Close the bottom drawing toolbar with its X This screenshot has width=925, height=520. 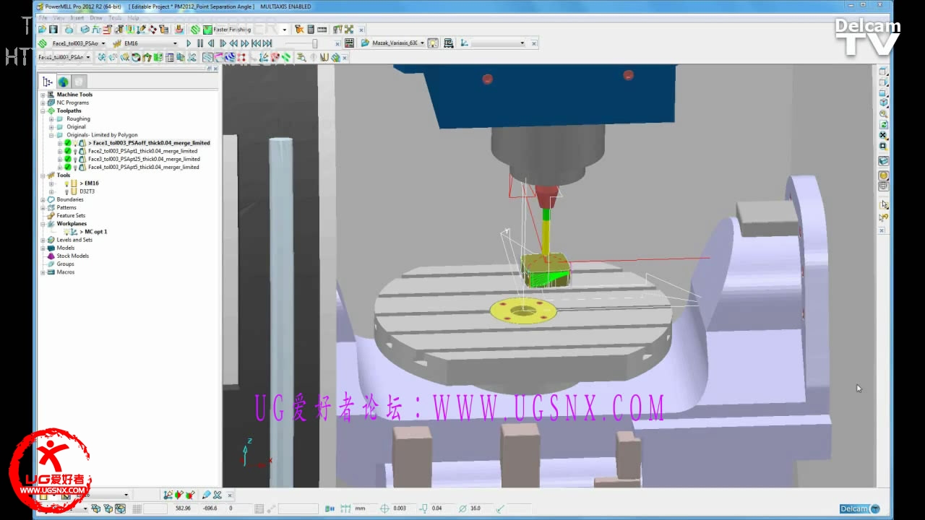(x=231, y=495)
